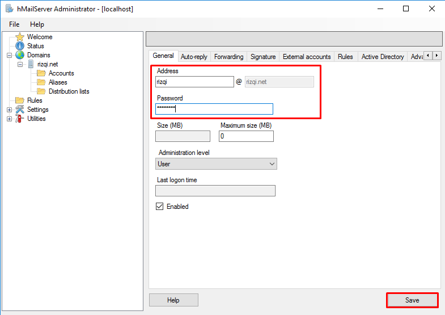This screenshot has width=445, height=315.
Task: Select the rizqi.net domain node
Action: [x=48, y=64]
